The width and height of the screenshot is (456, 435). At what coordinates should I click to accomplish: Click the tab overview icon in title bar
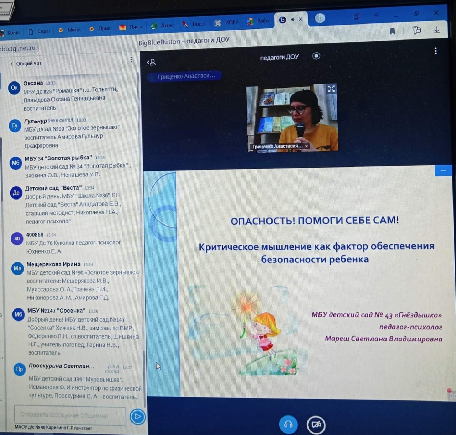click(357, 16)
